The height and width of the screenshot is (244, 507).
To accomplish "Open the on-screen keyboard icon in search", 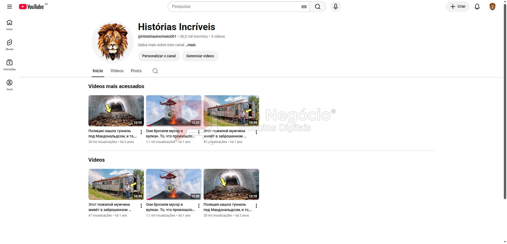I will [x=304, y=7].
